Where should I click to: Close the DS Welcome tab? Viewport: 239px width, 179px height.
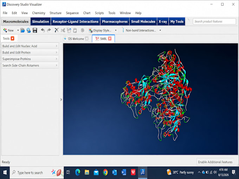[87, 39]
